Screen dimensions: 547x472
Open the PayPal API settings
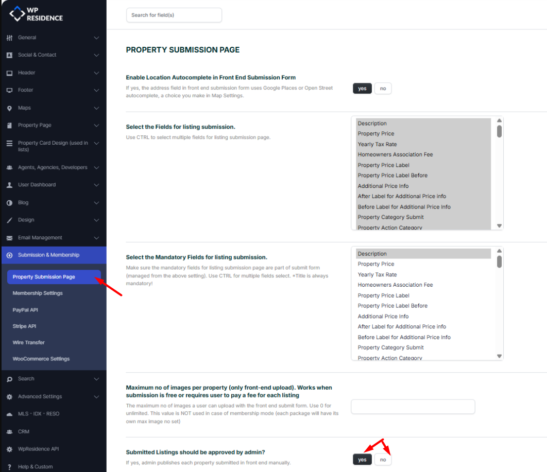[25, 310]
